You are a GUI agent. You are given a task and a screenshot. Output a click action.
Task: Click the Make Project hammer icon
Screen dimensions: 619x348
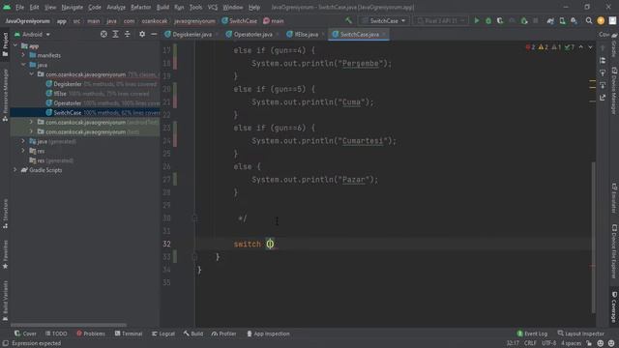[348, 20]
